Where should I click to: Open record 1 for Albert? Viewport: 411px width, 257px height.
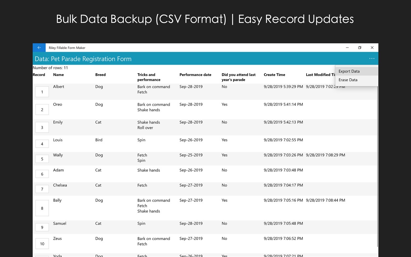pos(42,92)
